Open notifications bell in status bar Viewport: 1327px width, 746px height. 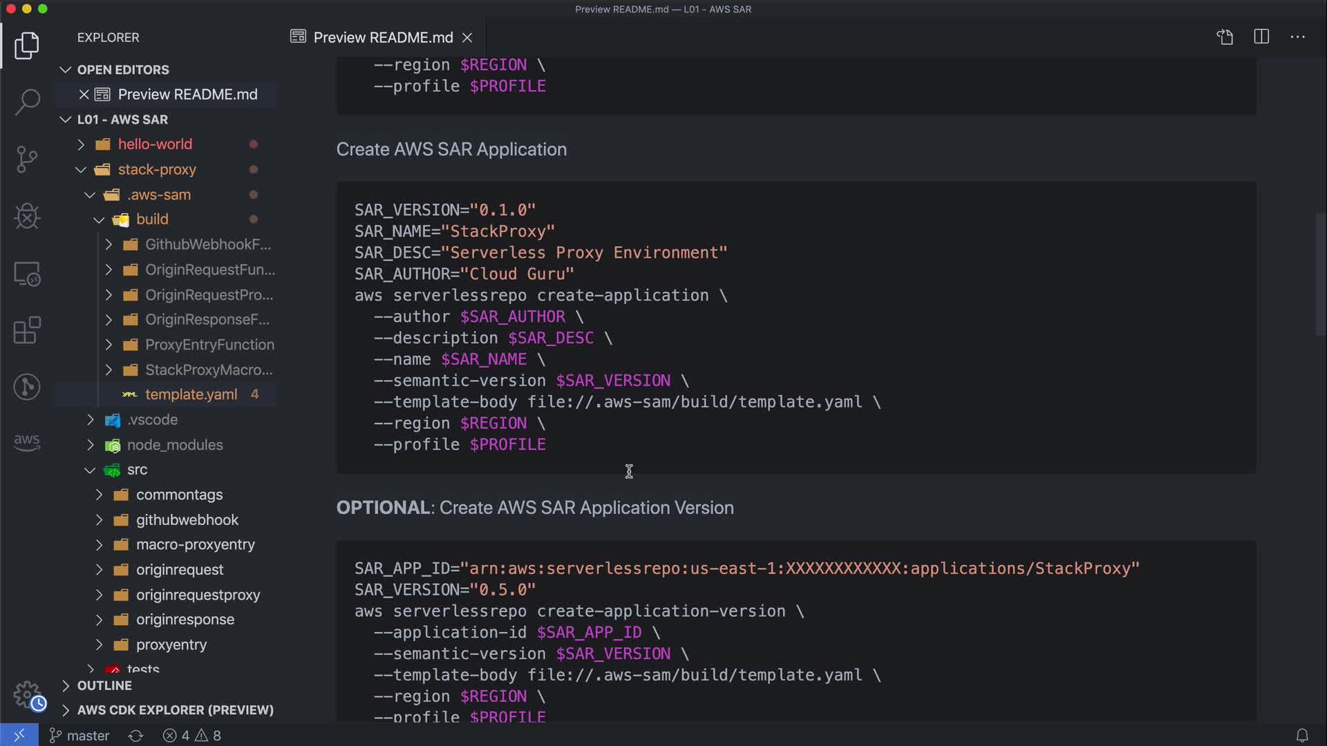click(1302, 736)
